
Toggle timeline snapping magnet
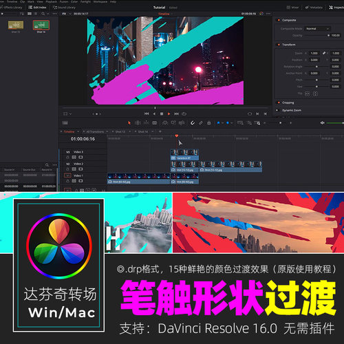tap(193, 123)
